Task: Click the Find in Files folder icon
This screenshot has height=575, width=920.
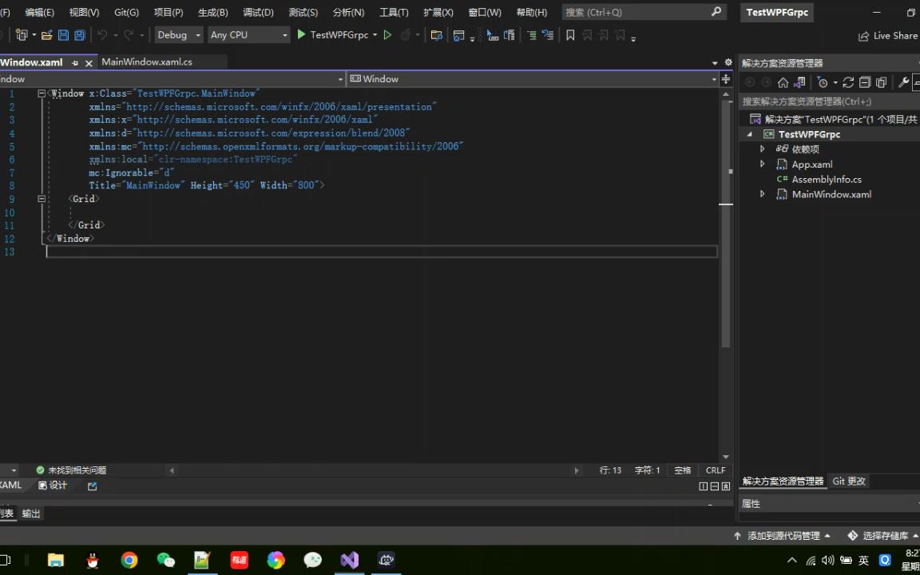Action: point(436,35)
